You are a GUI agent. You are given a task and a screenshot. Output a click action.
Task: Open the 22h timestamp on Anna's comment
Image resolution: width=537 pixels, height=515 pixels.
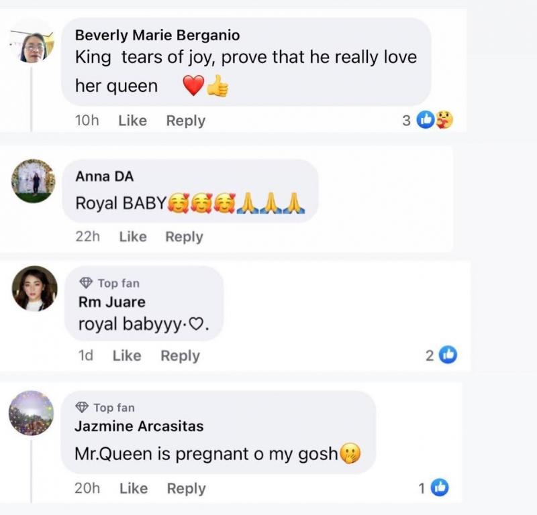click(x=87, y=237)
